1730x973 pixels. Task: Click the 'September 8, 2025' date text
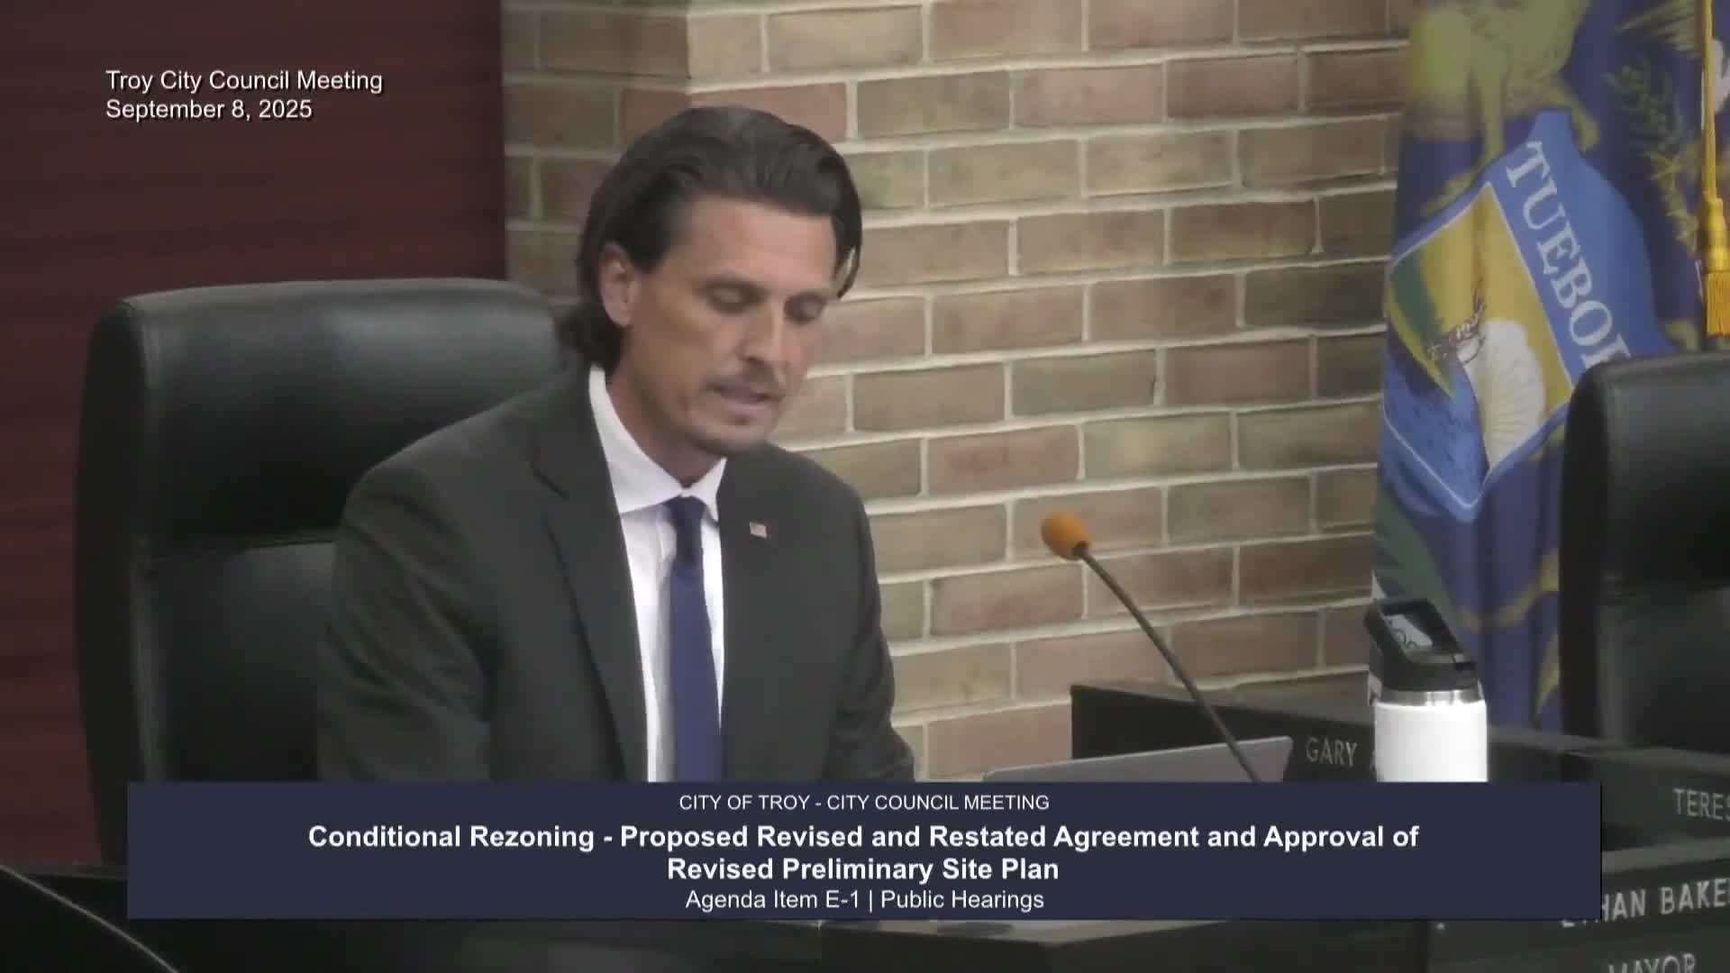click(209, 110)
